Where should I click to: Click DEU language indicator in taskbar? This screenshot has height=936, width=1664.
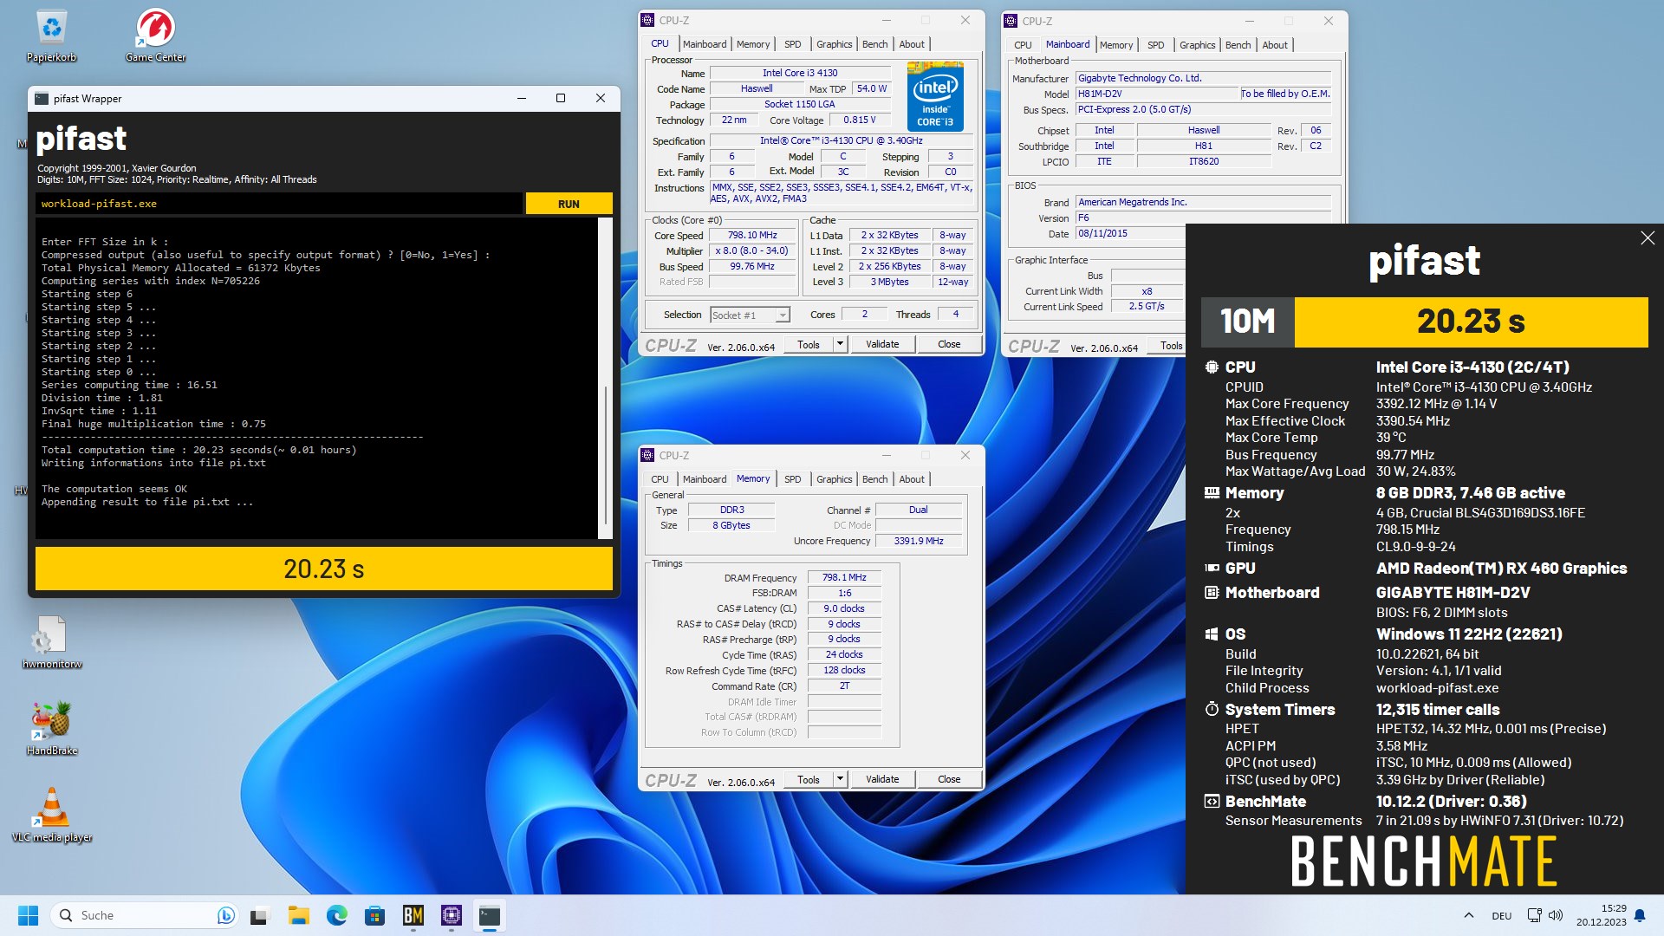[x=1501, y=915]
